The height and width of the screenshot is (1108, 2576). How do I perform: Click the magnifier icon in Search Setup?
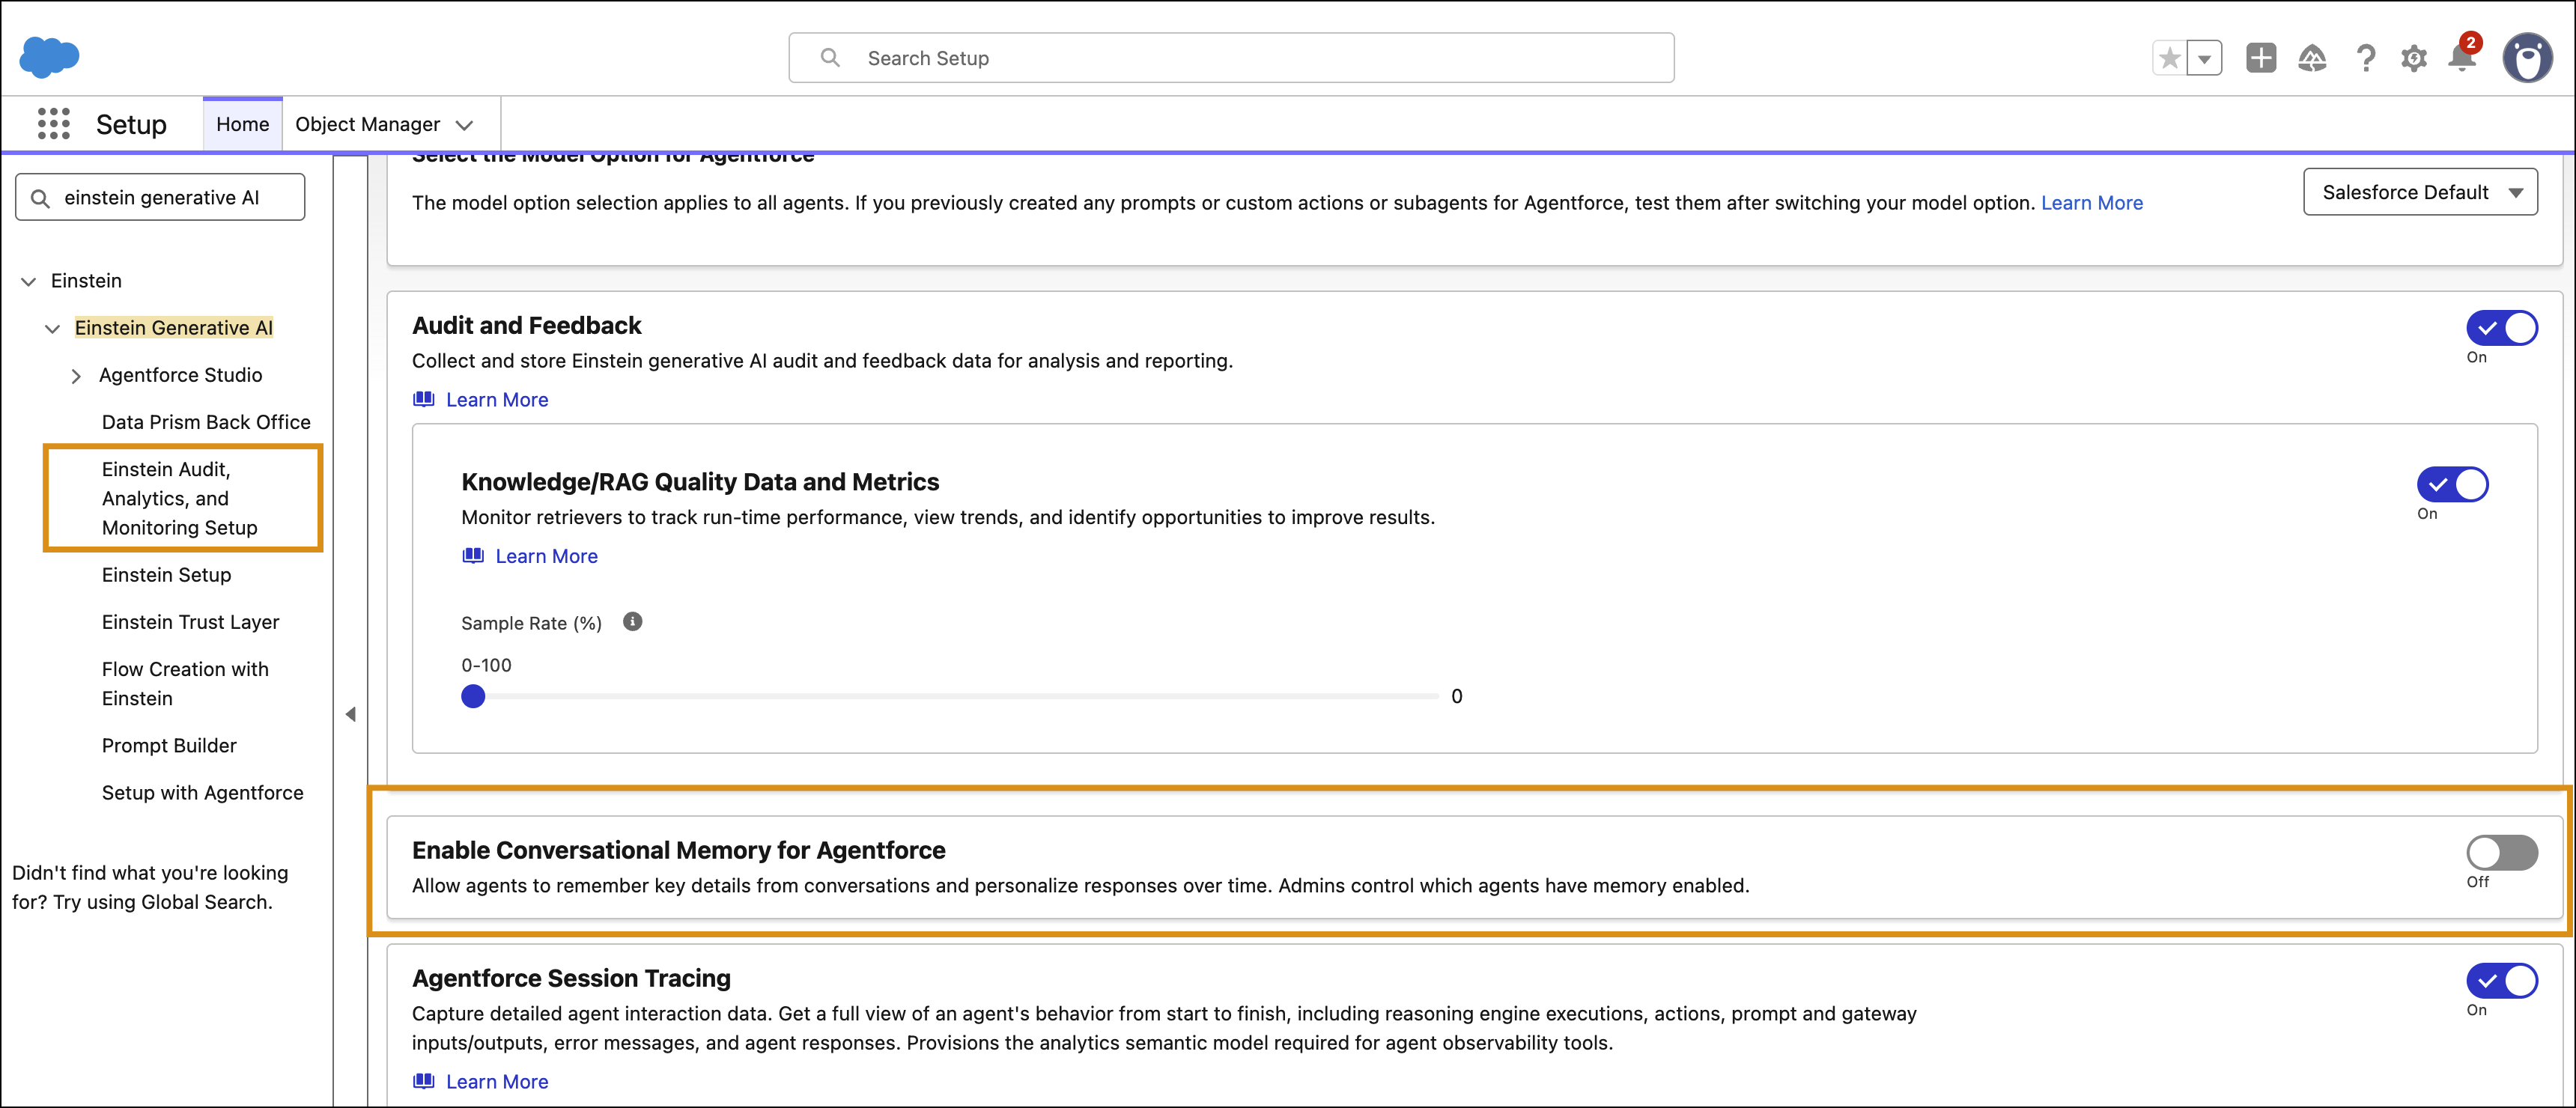830,58
